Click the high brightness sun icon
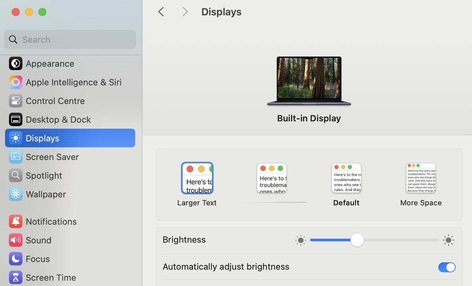 [449, 240]
